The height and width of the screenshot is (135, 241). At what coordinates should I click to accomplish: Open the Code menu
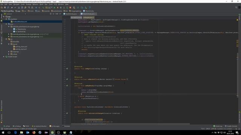23,4
